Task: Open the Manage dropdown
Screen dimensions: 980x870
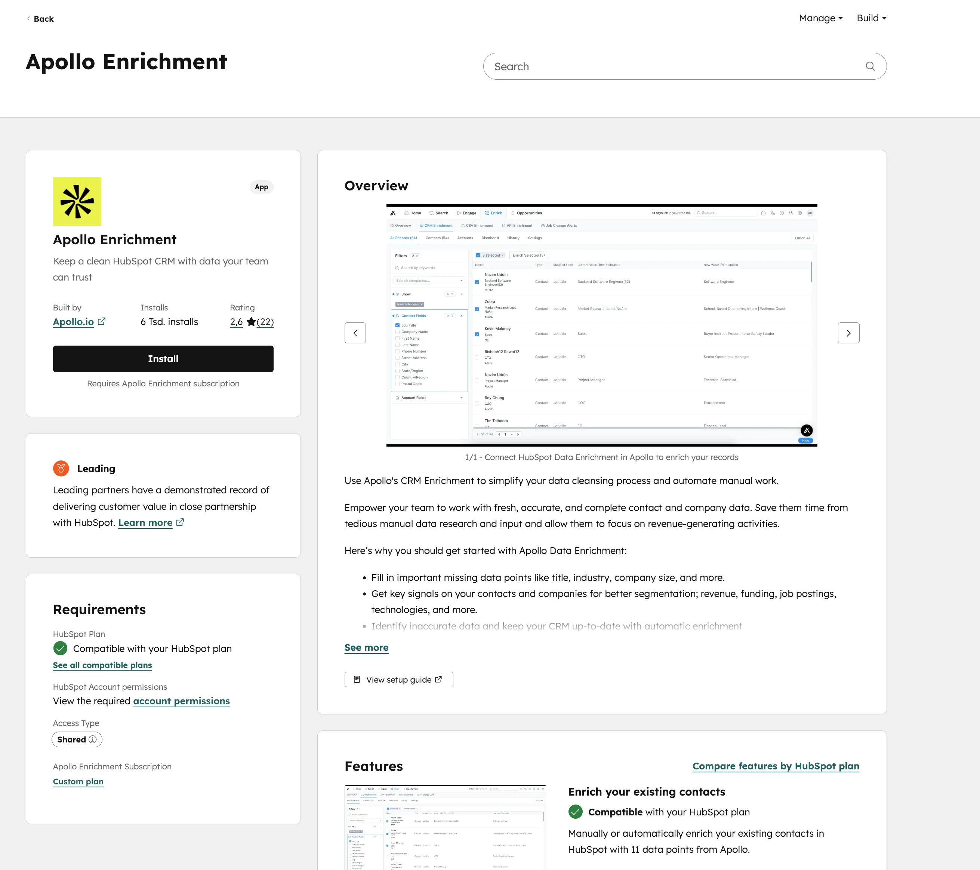Action: click(820, 18)
